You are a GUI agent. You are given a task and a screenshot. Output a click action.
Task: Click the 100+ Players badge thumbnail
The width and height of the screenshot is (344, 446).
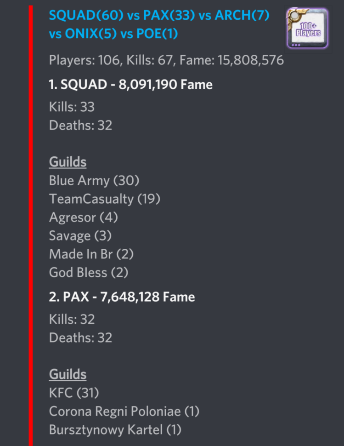click(307, 28)
